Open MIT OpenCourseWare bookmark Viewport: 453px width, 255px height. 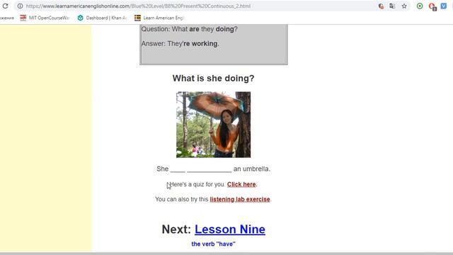45,18
